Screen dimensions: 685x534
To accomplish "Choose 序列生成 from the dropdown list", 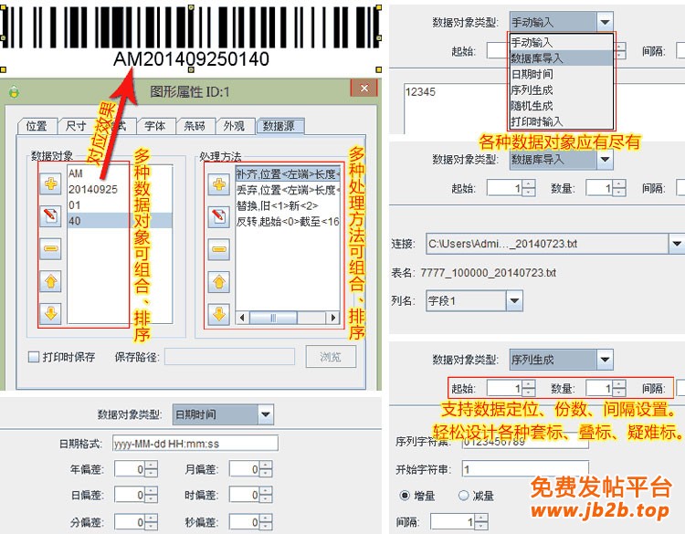I will [x=562, y=90].
